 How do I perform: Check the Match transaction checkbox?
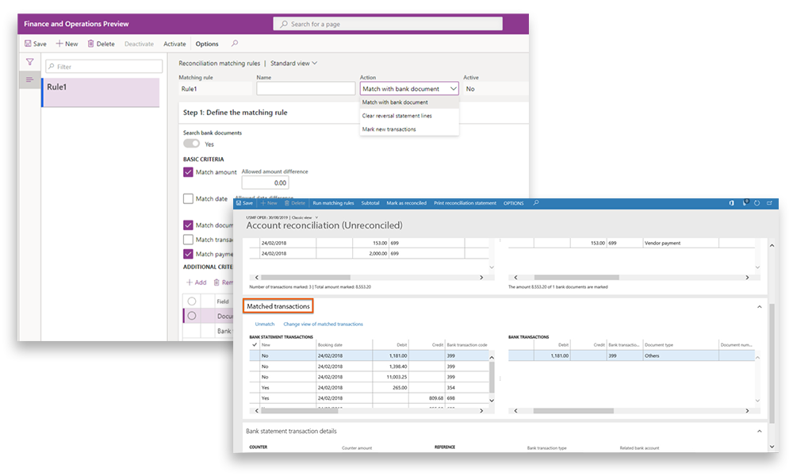[188, 240]
